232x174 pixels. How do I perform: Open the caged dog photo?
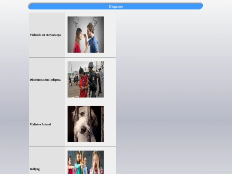[x=85, y=124]
